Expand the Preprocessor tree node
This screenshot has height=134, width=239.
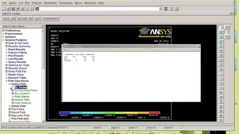(x=3, y=34)
